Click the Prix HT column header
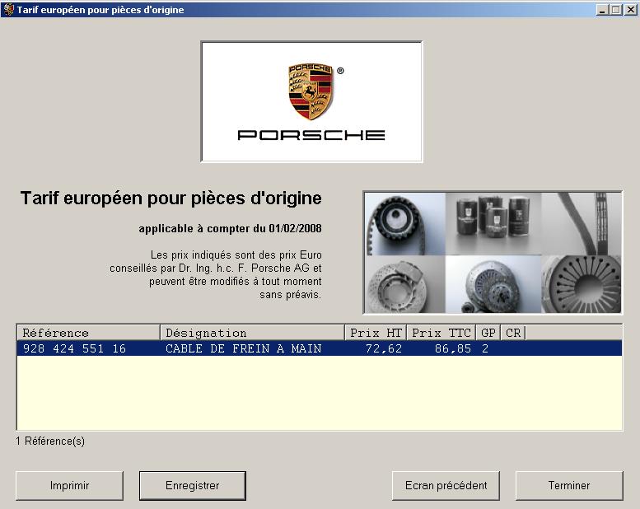The height and width of the screenshot is (509, 640). click(376, 333)
